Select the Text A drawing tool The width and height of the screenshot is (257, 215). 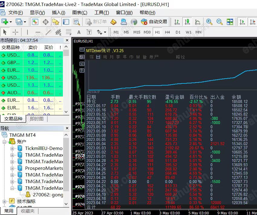[x=79, y=32]
